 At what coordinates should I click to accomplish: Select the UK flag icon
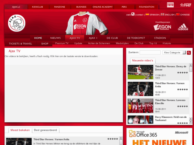[x=163, y=14]
